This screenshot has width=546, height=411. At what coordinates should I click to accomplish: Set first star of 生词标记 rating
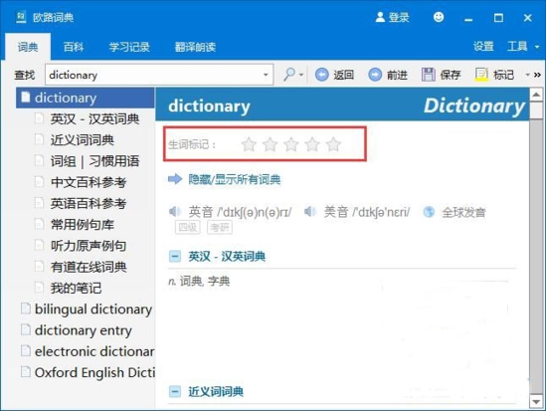[249, 144]
